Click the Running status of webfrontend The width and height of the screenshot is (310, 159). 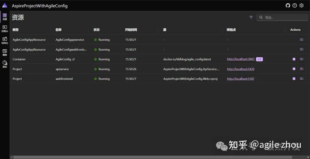tap(102, 79)
